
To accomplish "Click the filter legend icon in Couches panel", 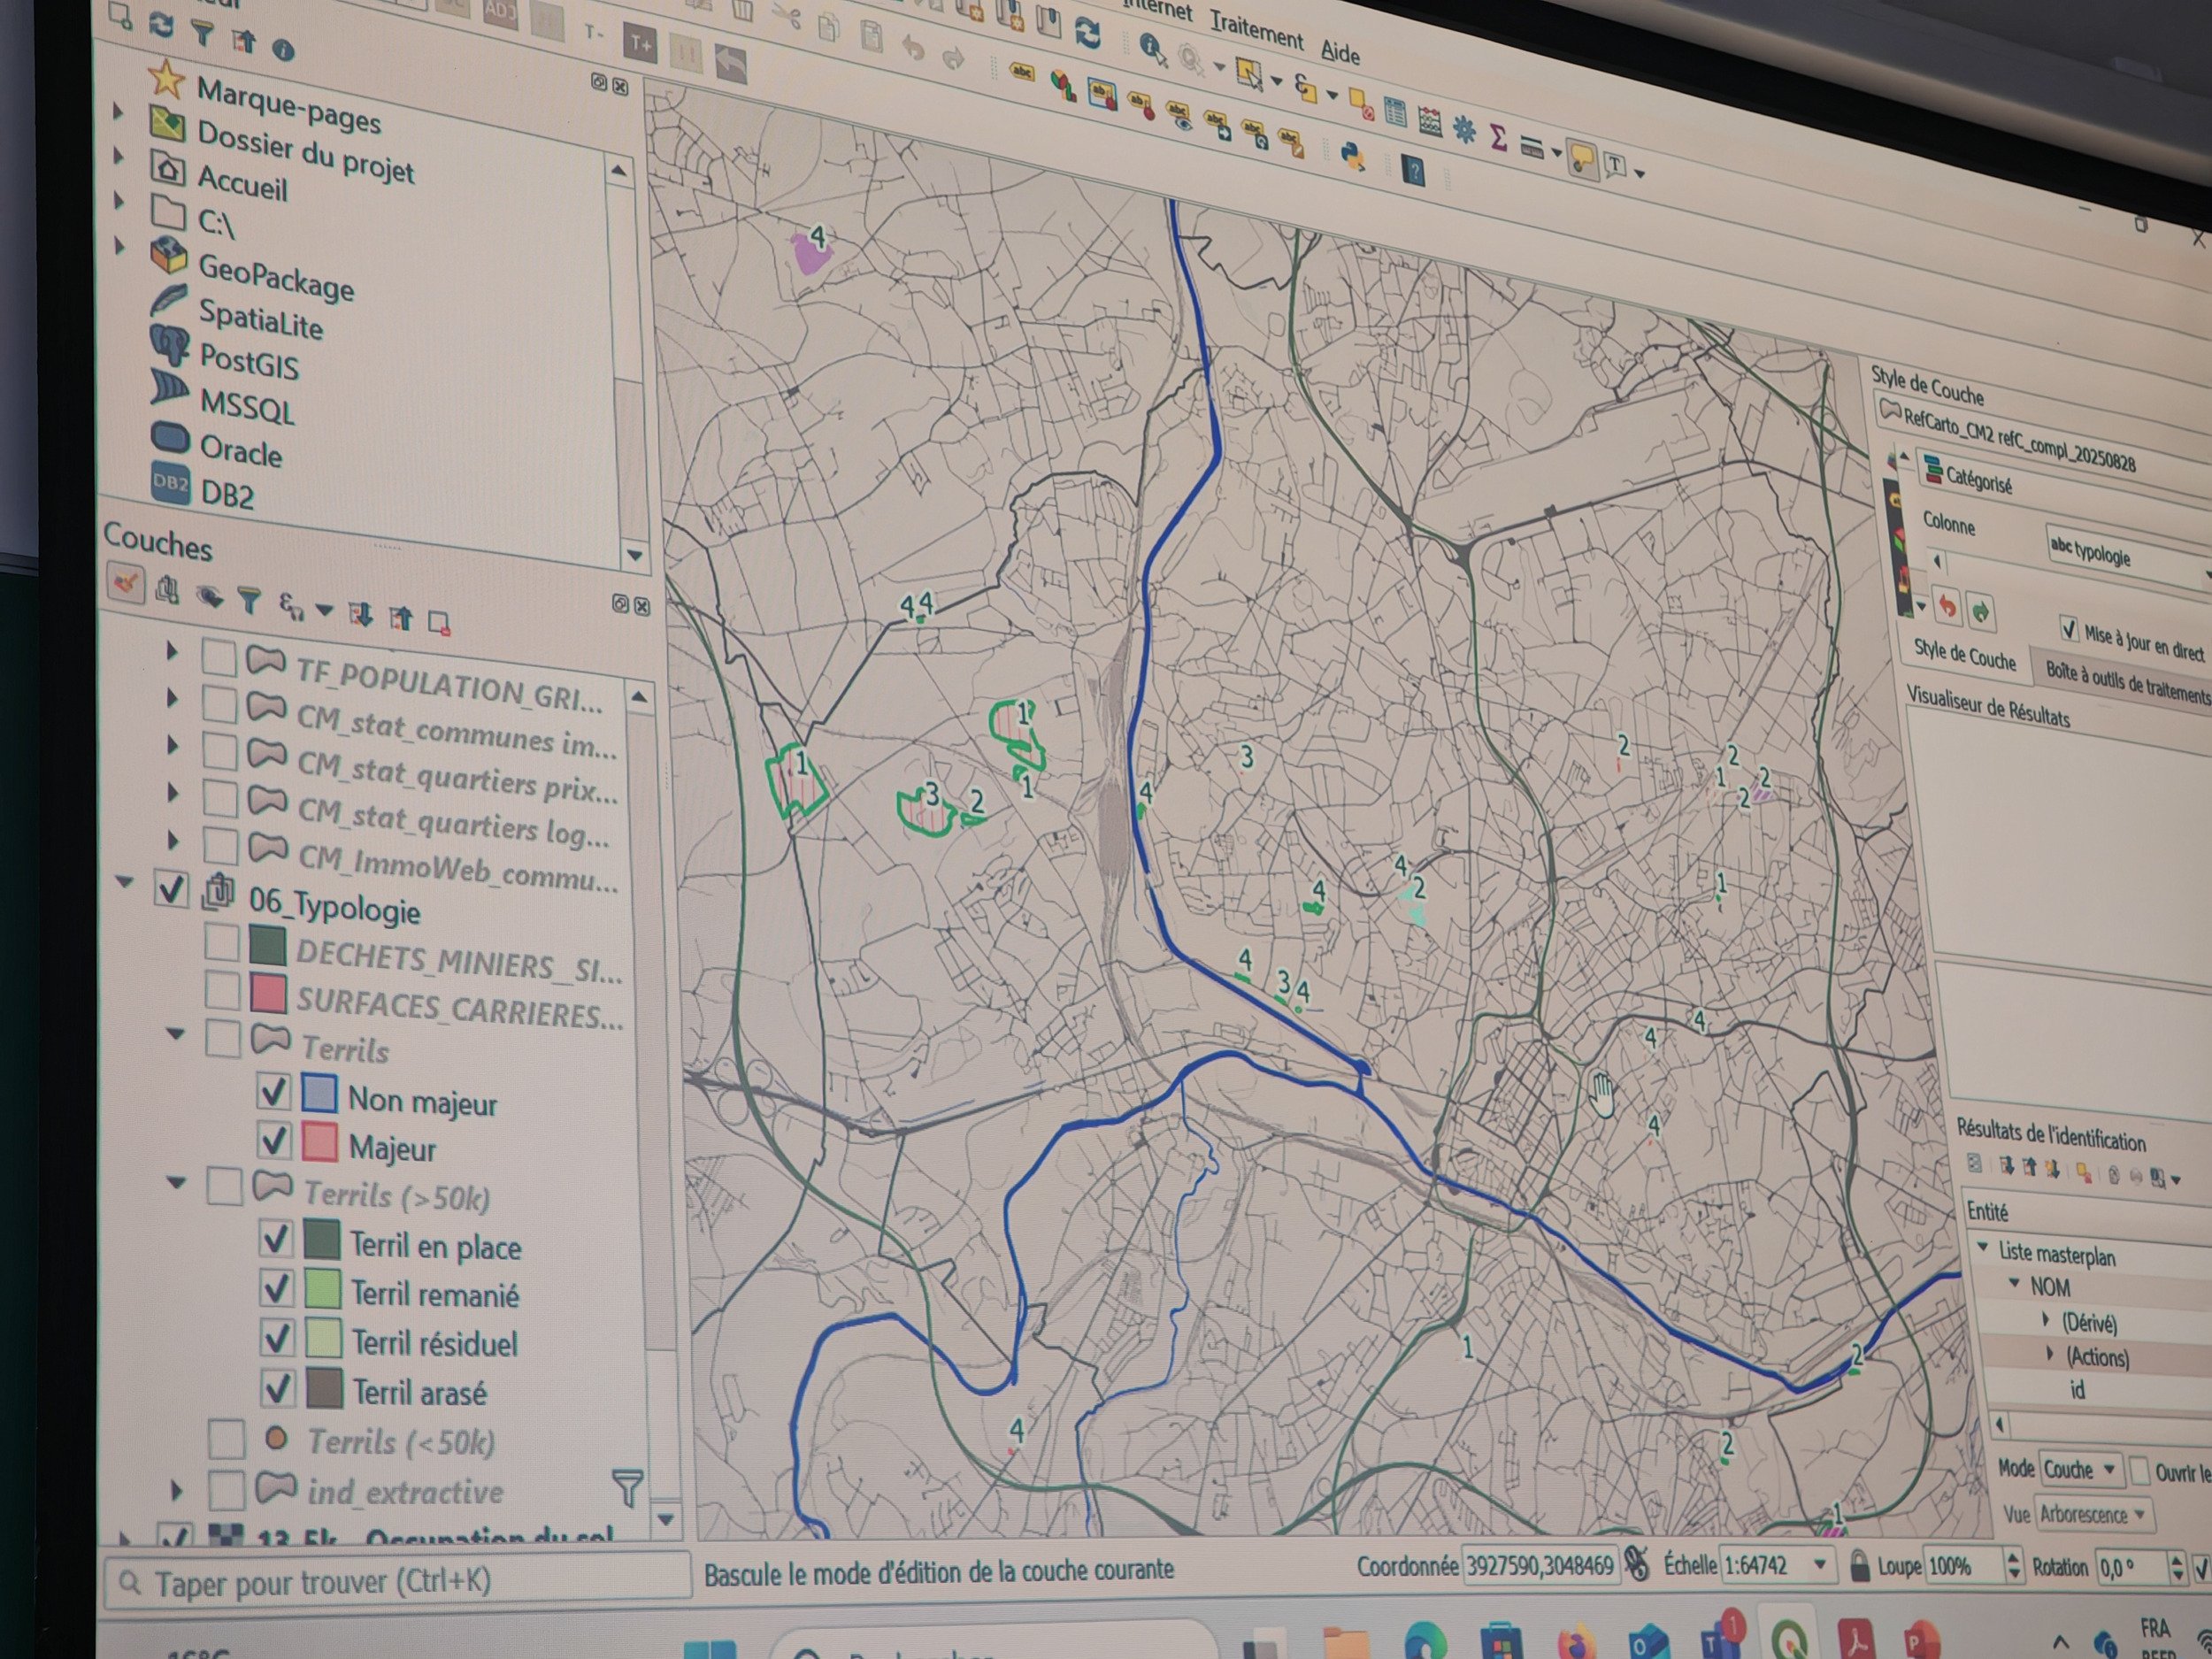I will pos(249,600).
